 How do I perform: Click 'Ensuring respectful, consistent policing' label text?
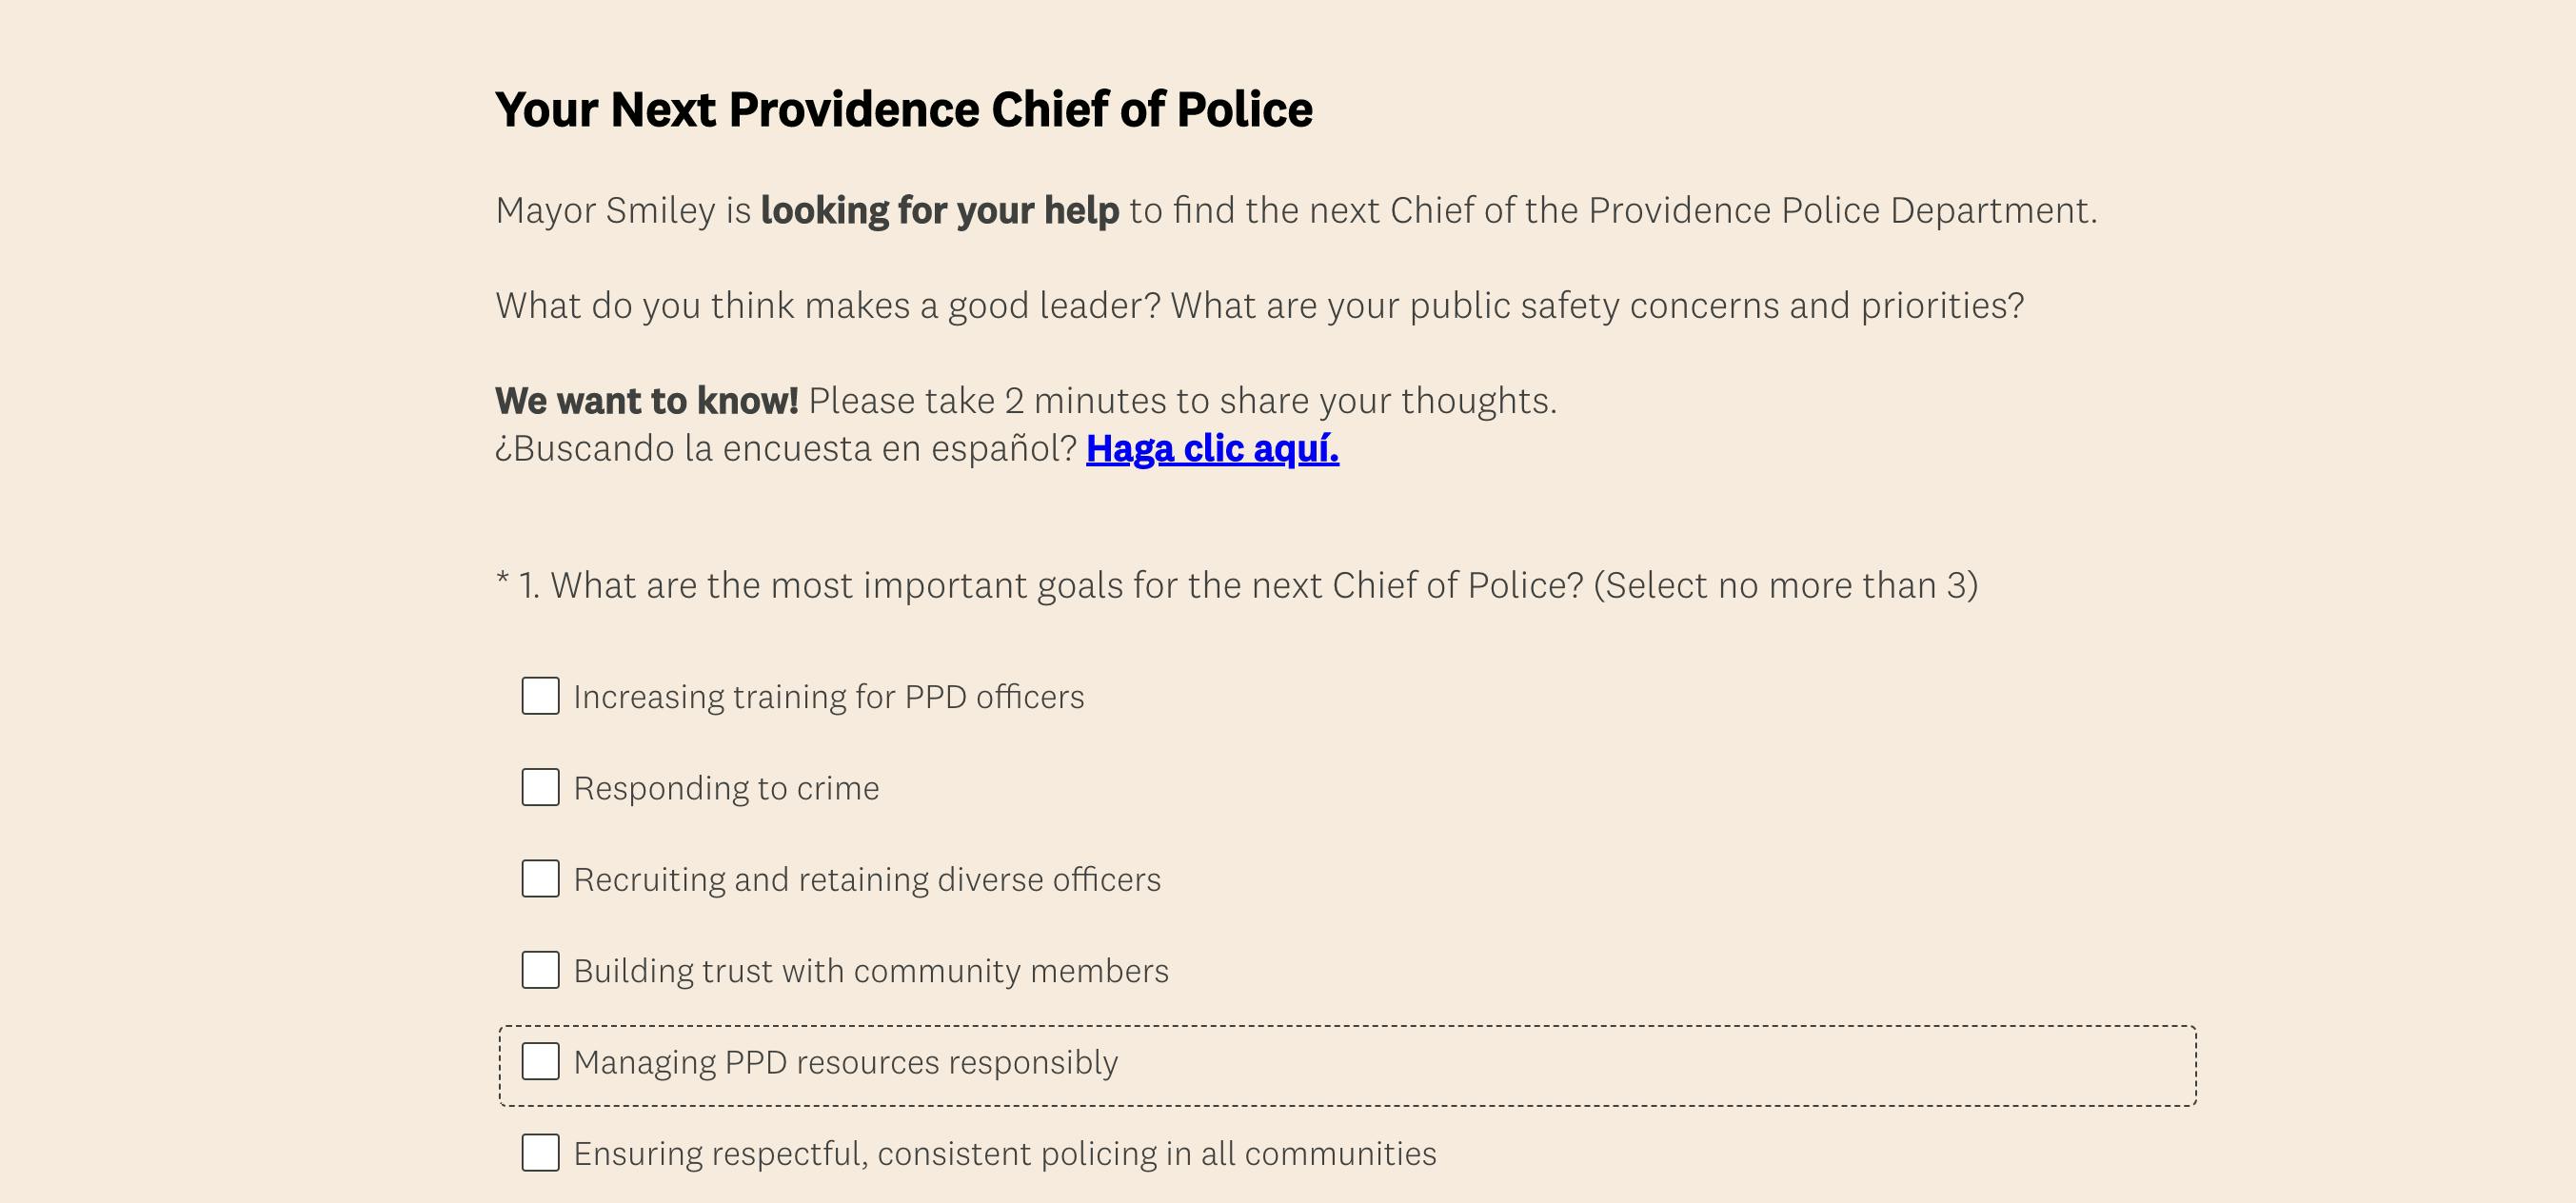(x=1004, y=1154)
